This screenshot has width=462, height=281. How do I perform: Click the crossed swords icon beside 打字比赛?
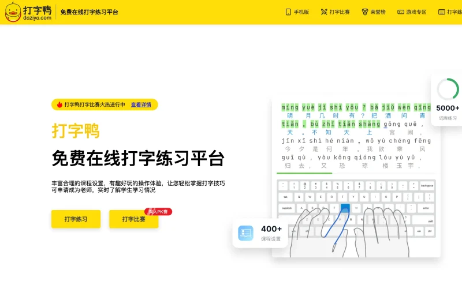coord(324,12)
